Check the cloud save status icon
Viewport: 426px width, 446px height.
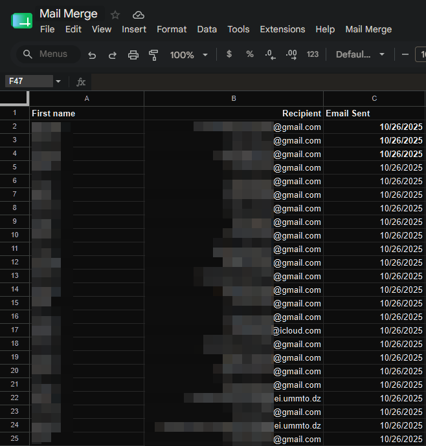(x=139, y=15)
